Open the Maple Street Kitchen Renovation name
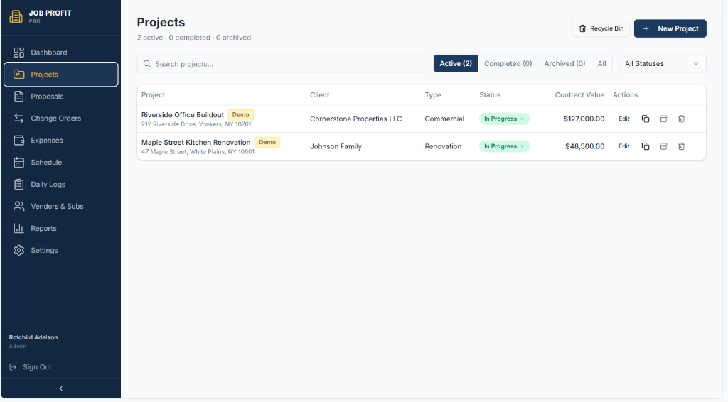 tap(196, 142)
